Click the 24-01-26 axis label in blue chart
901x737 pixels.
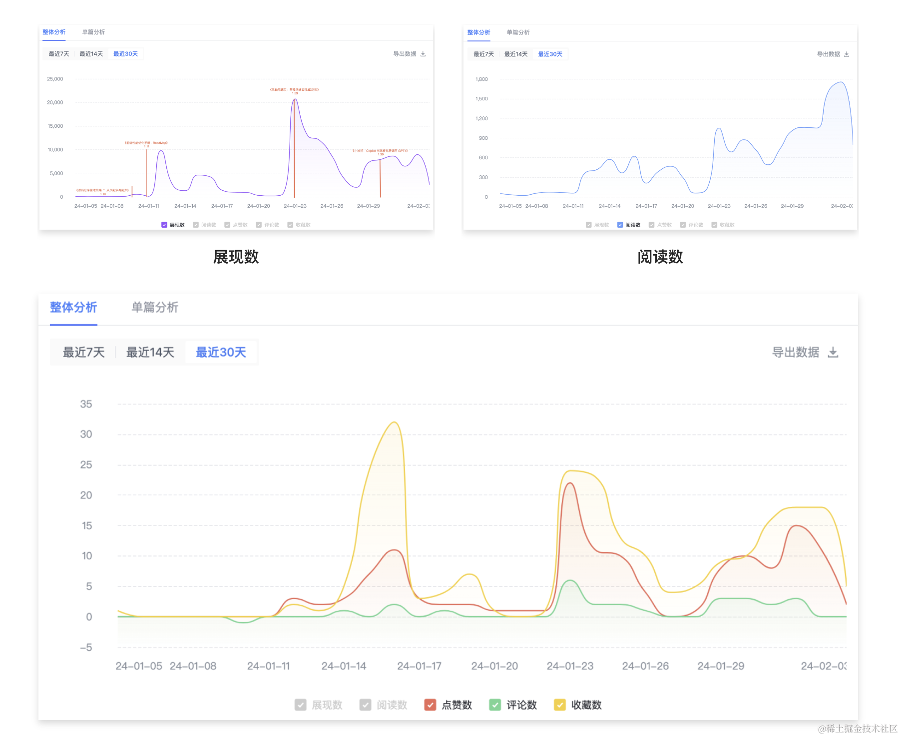click(756, 206)
